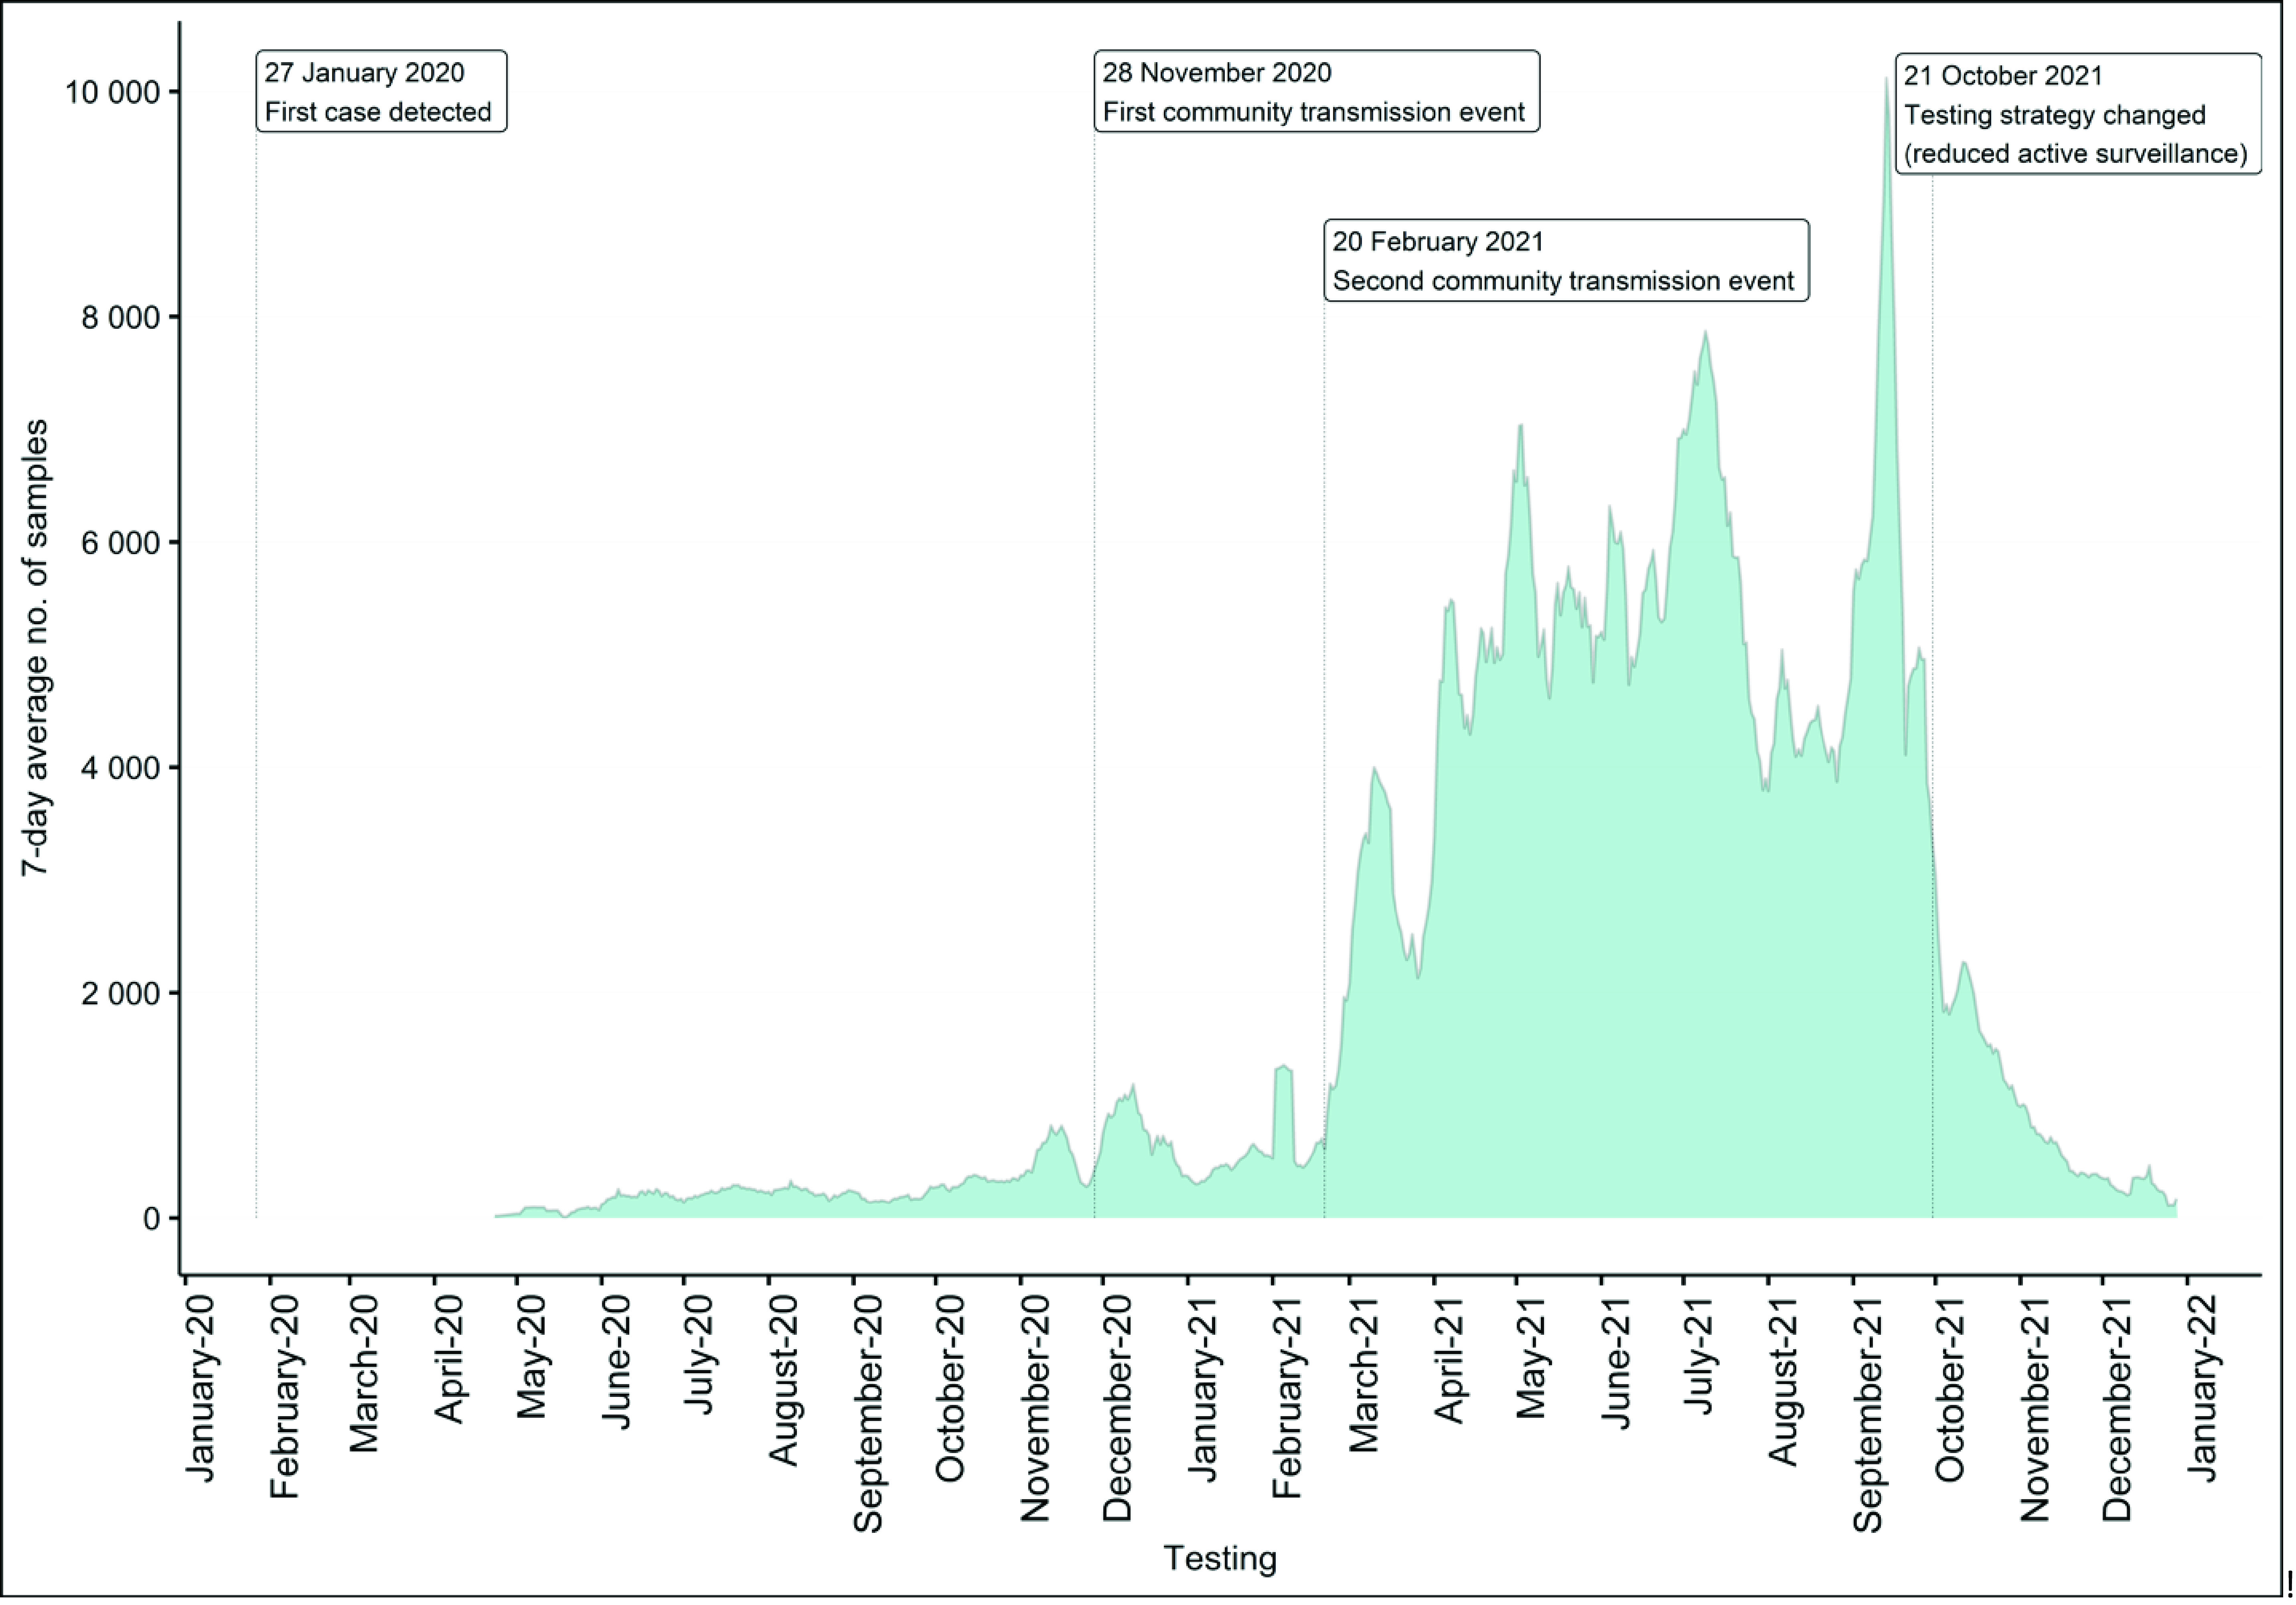Click 'First community transmission event' label

coord(1314,112)
